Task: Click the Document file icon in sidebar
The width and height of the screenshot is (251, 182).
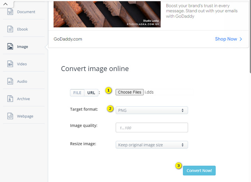Action: [10, 12]
